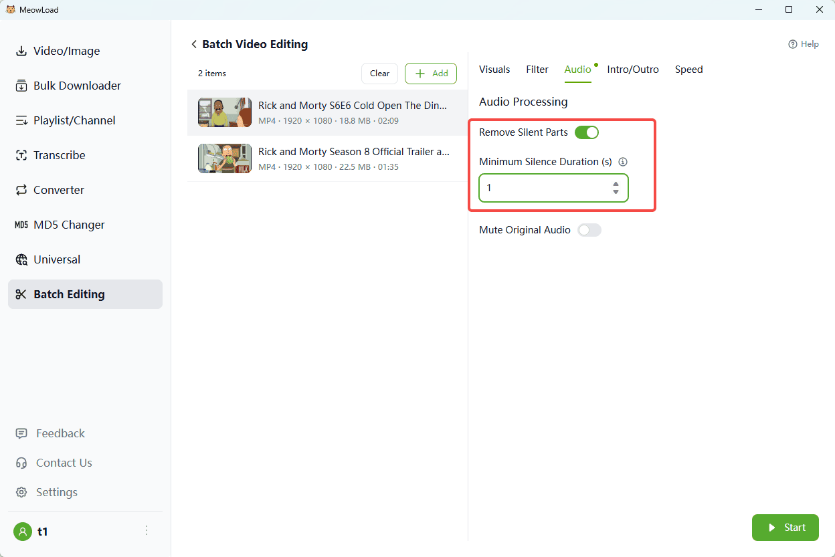Image resolution: width=835 pixels, height=557 pixels.
Task: Open the Help link
Action: tap(804, 44)
